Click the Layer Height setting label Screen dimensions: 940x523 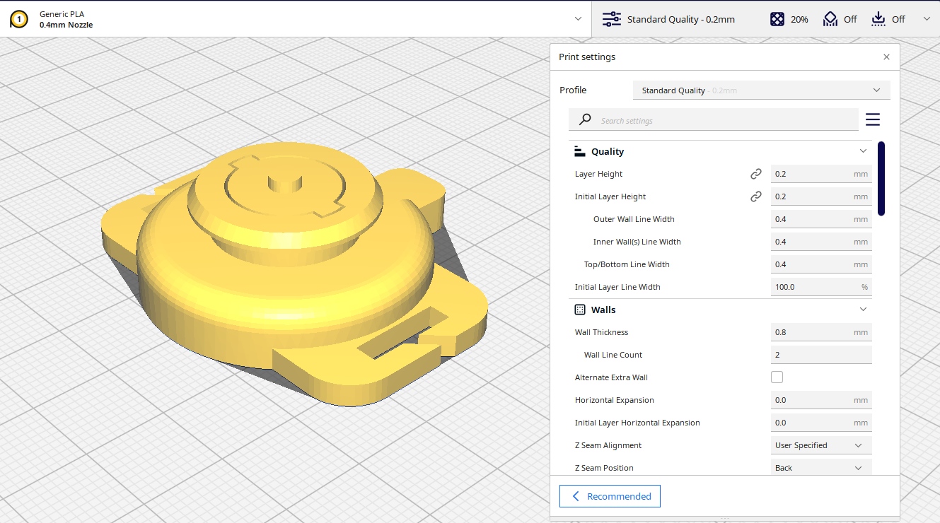[598, 174]
